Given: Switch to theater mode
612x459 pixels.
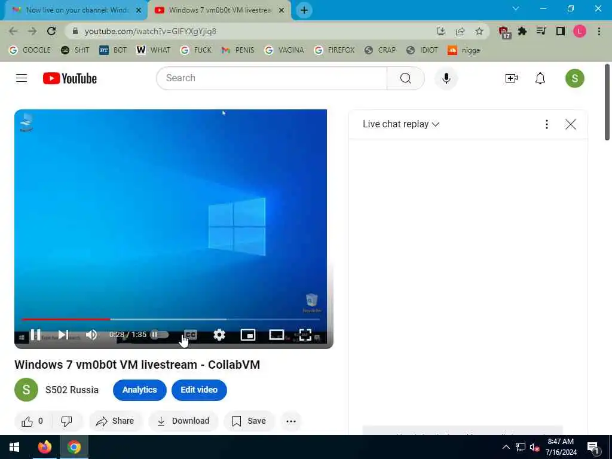Looking at the screenshot, I should click(277, 335).
